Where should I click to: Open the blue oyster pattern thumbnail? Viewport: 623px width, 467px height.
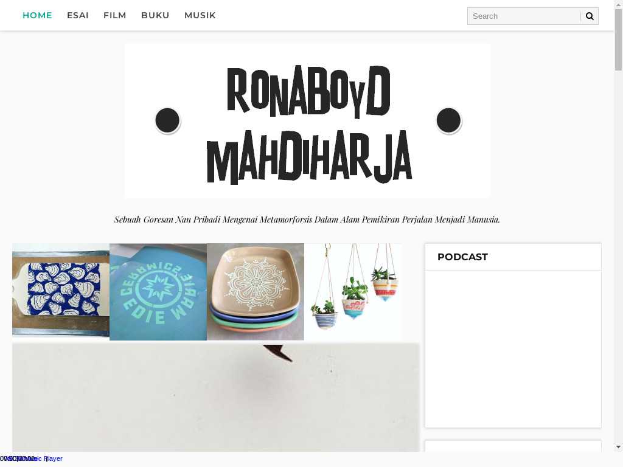click(61, 292)
